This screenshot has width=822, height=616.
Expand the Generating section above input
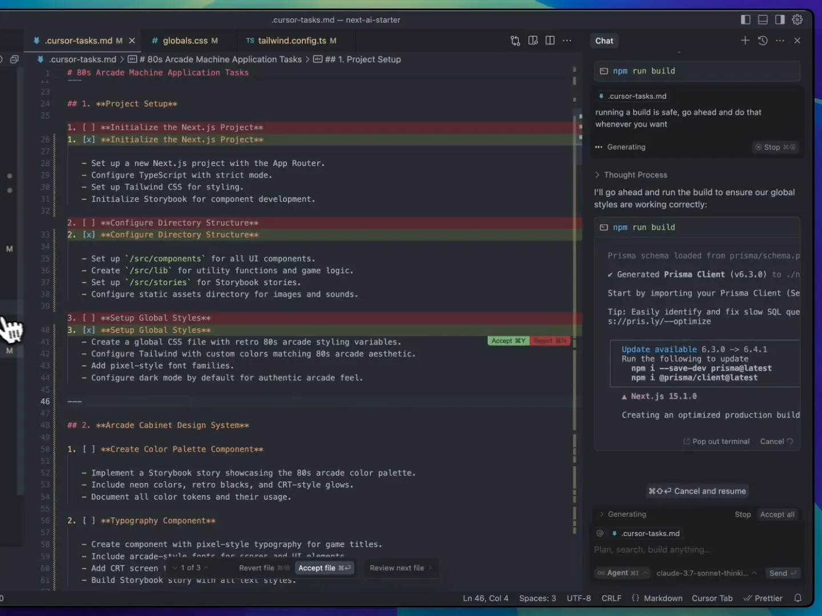[622, 514]
